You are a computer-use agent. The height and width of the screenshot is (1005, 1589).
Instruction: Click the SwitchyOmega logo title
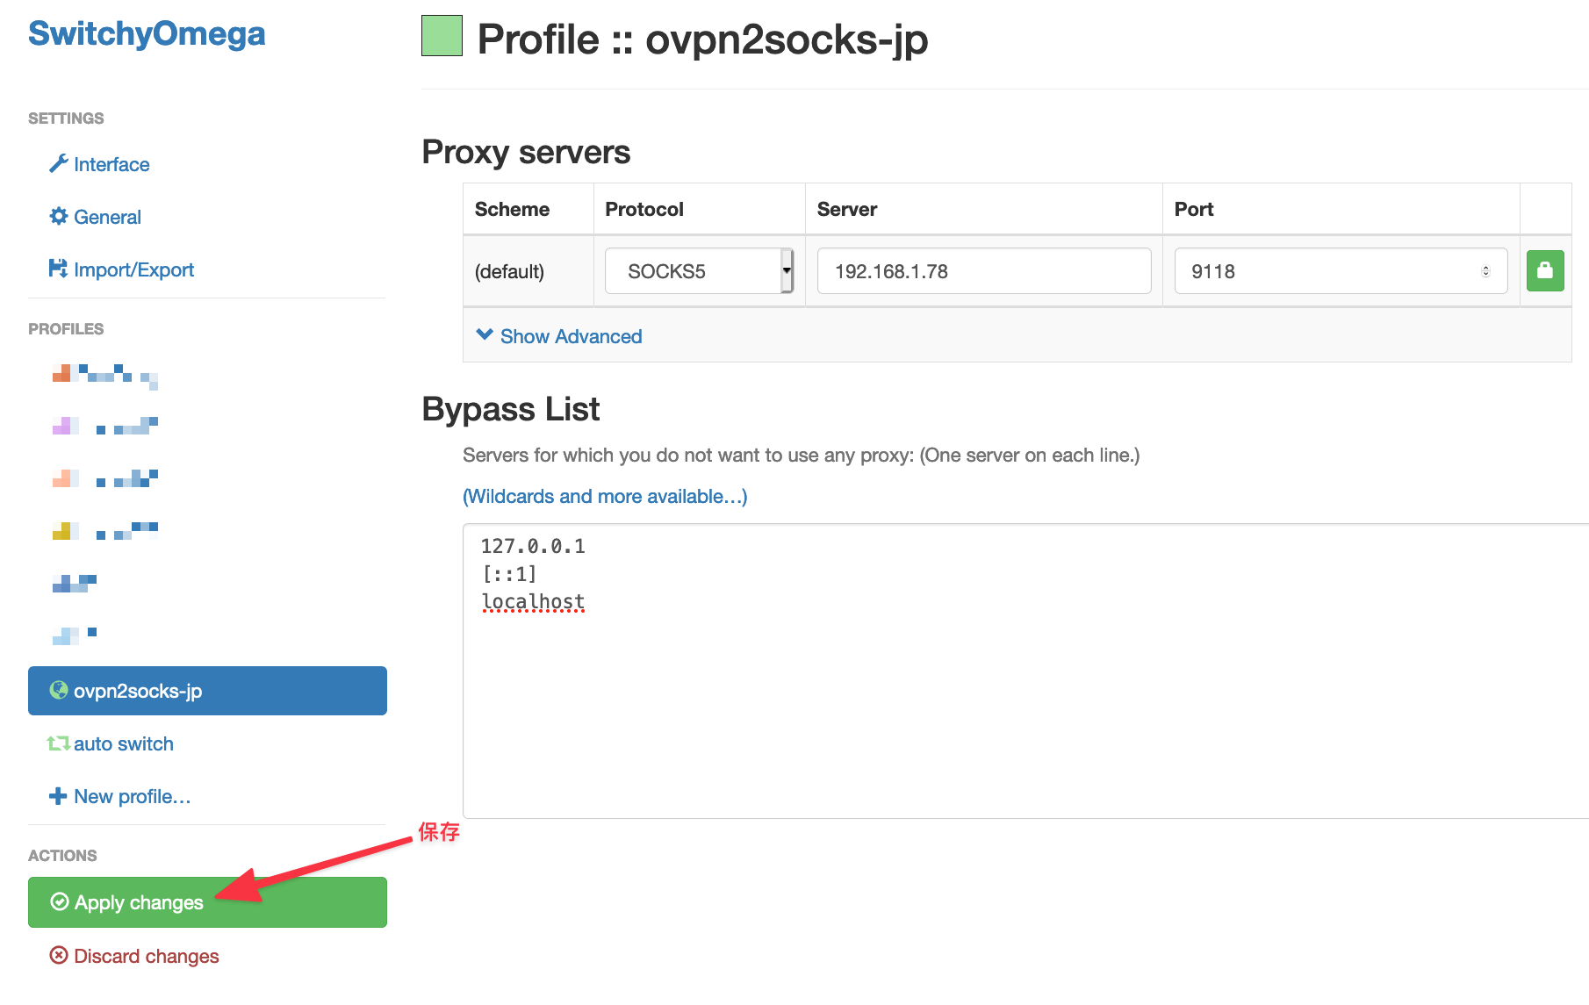pos(147,33)
